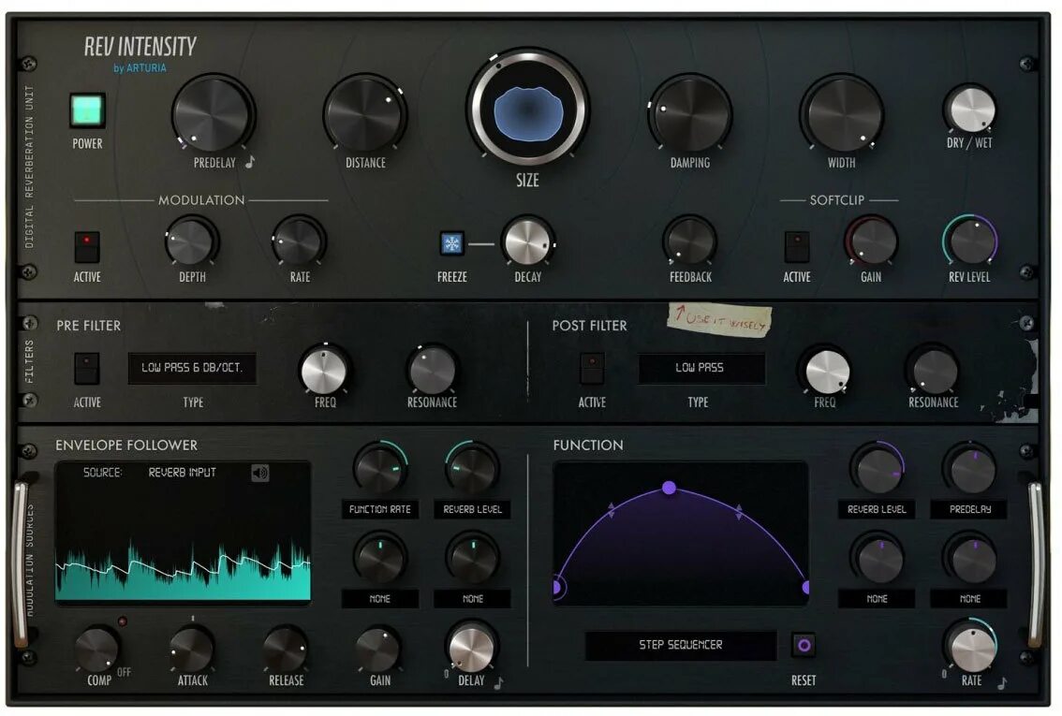1062x716 pixels.
Task: Open the Step Sequencer function menu
Action: 681,645
